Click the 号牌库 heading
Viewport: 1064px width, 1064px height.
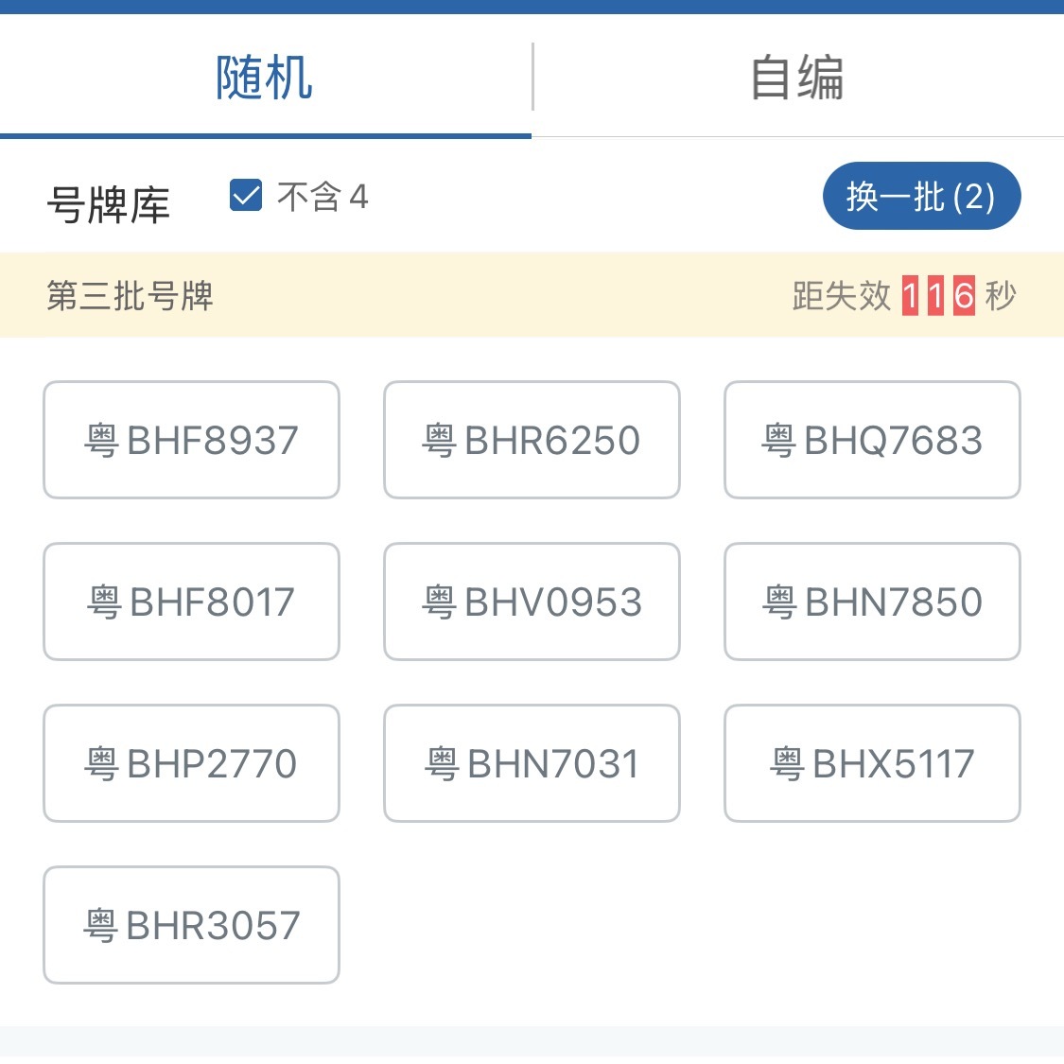[x=109, y=204]
